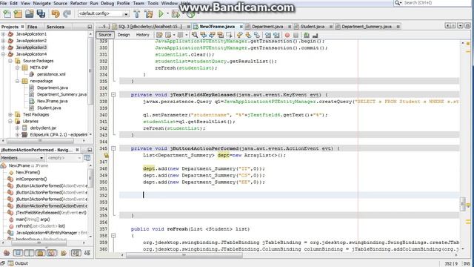Click the editor vertical scrollbar thumb

tap(463, 204)
